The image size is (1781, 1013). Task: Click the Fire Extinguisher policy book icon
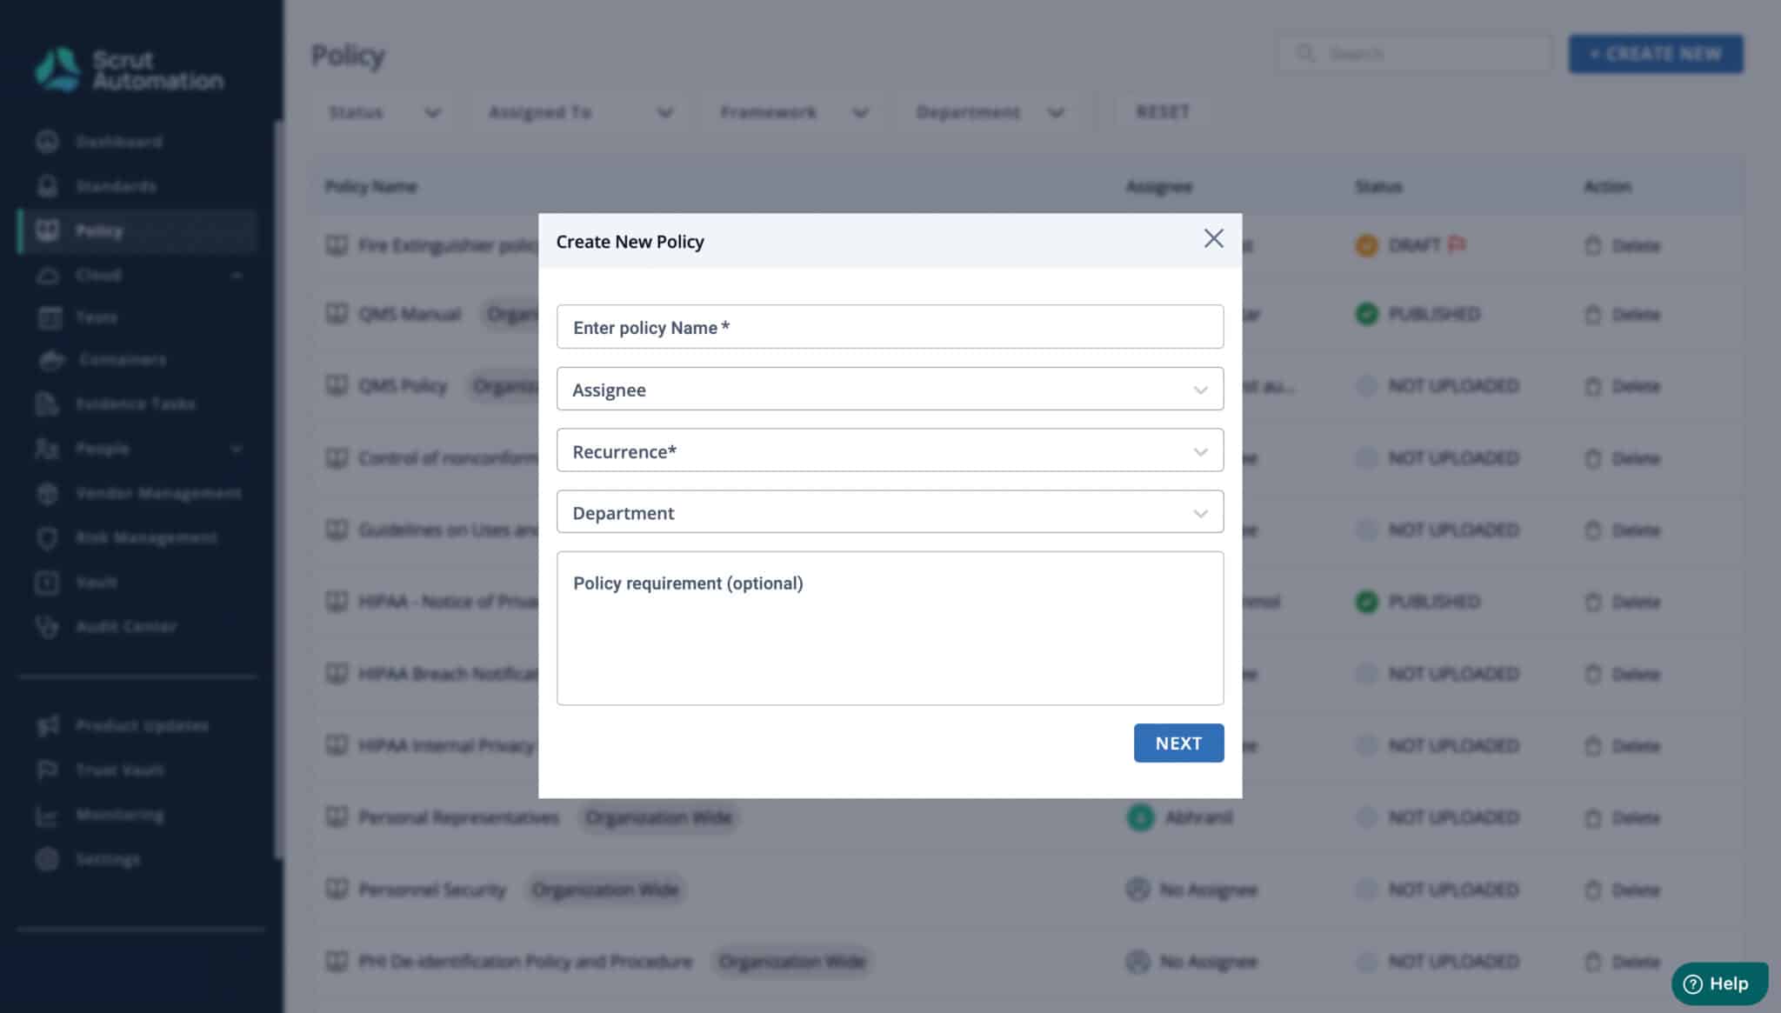(337, 245)
